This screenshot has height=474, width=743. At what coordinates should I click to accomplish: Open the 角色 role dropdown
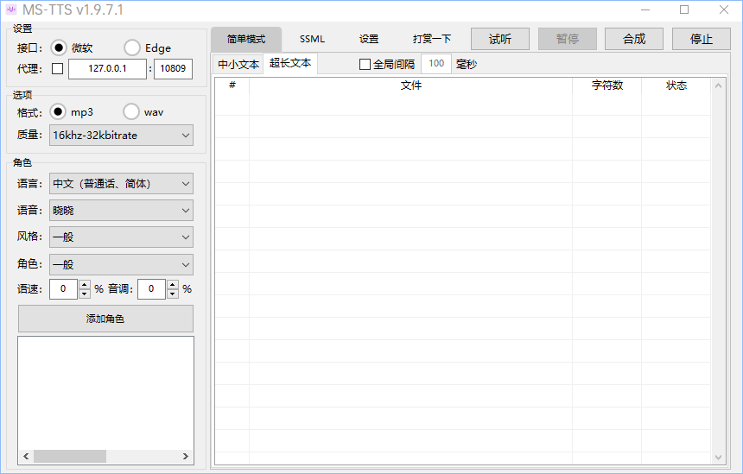tap(121, 265)
